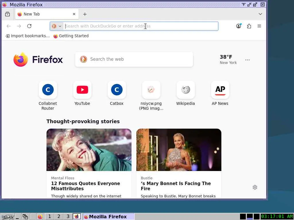Image resolution: width=294 pixels, height=220 pixels.
Task: Open the AP News shortcut
Action: point(220,93)
